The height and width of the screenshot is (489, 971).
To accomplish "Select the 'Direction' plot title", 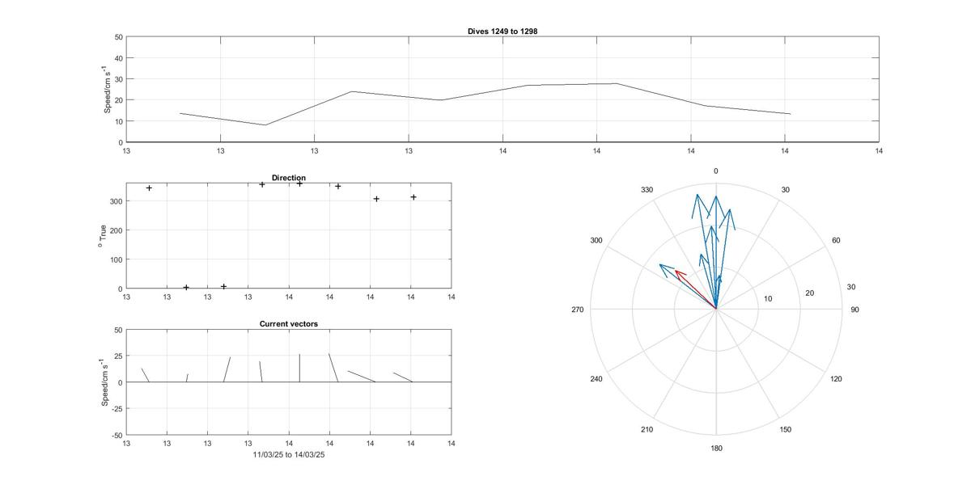I will [x=289, y=178].
